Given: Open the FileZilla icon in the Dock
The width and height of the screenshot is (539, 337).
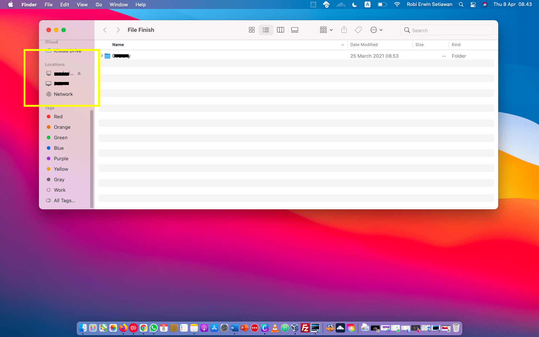Looking at the screenshot, I should pos(305,328).
